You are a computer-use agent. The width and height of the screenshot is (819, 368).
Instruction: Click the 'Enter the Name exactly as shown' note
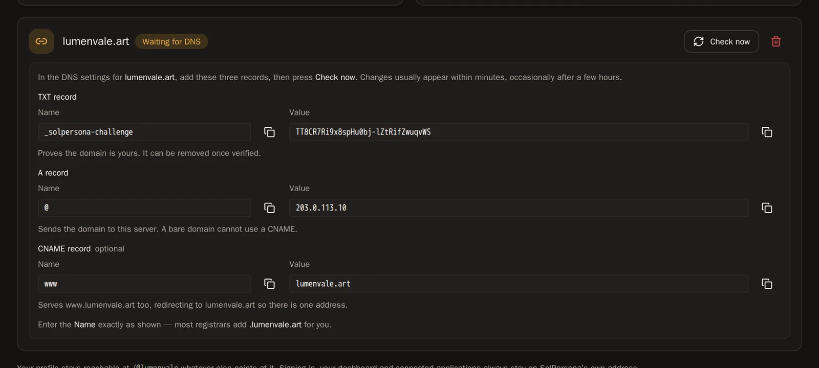tap(185, 325)
